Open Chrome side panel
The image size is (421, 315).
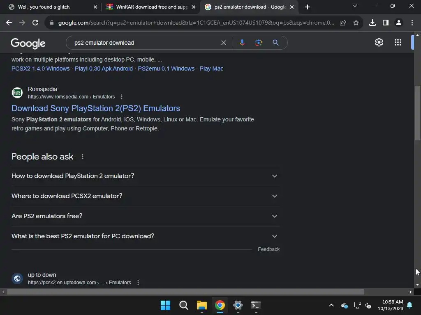[x=386, y=23]
